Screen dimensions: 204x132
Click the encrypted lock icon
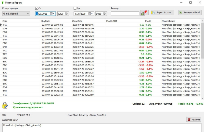click(5, 105)
